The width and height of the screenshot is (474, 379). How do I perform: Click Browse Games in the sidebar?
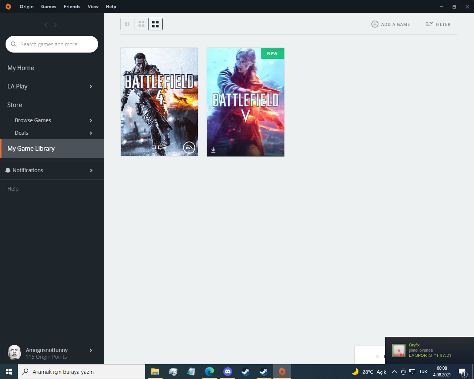[x=33, y=120]
